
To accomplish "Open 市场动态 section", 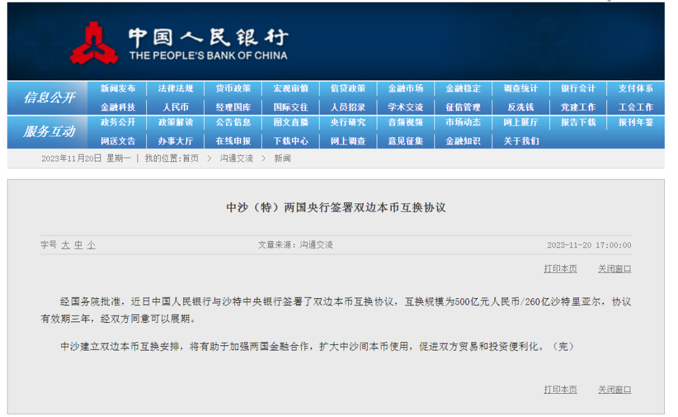I will pos(463,122).
